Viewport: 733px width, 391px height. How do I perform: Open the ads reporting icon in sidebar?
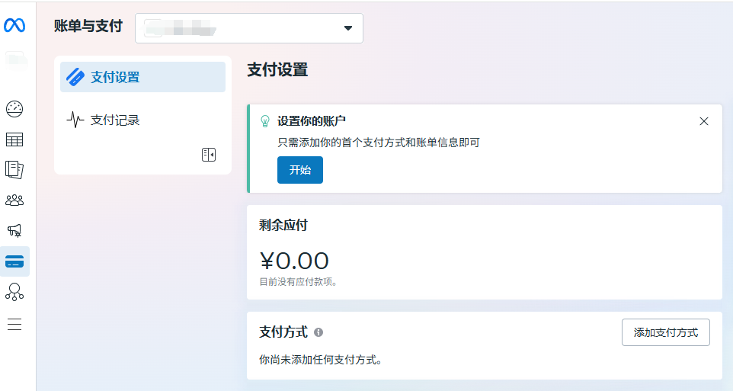(x=14, y=169)
